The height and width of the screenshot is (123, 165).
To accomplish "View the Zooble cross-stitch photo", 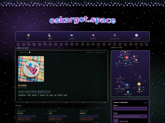I will (x=31, y=69).
